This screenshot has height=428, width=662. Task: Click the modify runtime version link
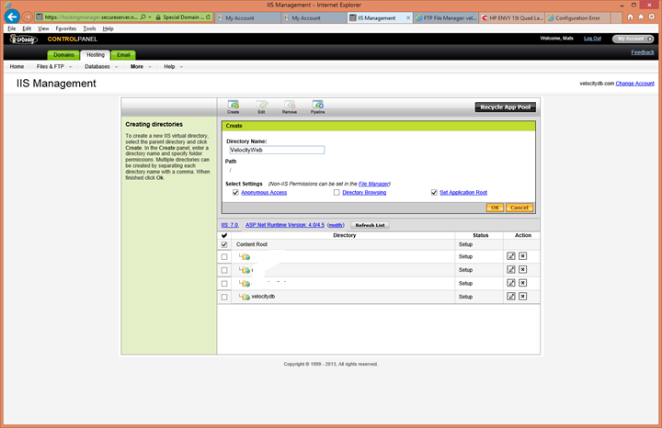point(336,225)
